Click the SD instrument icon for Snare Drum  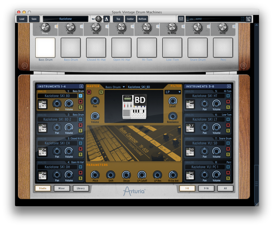(x=190, y=151)
